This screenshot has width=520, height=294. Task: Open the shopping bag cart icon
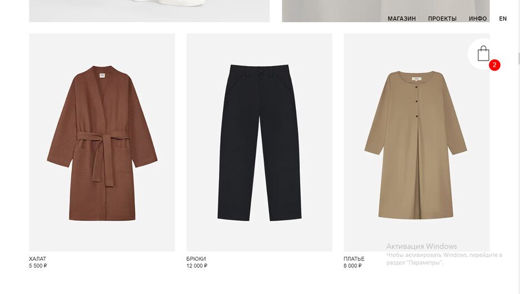[483, 54]
